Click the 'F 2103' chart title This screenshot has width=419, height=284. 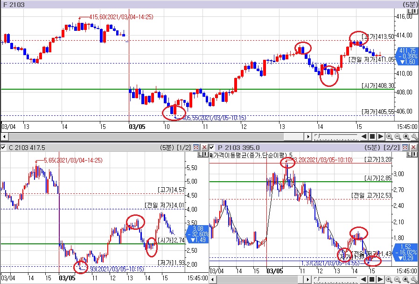coord(14,5)
